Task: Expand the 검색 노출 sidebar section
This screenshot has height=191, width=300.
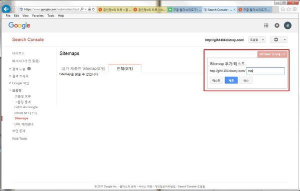Action: (x=18, y=69)
